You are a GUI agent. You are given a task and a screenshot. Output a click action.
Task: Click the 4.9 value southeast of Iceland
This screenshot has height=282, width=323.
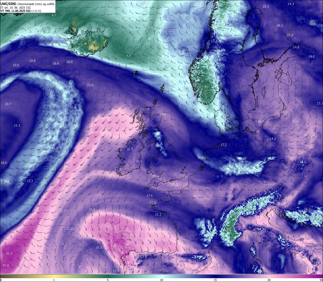click(x=129, y=56)
